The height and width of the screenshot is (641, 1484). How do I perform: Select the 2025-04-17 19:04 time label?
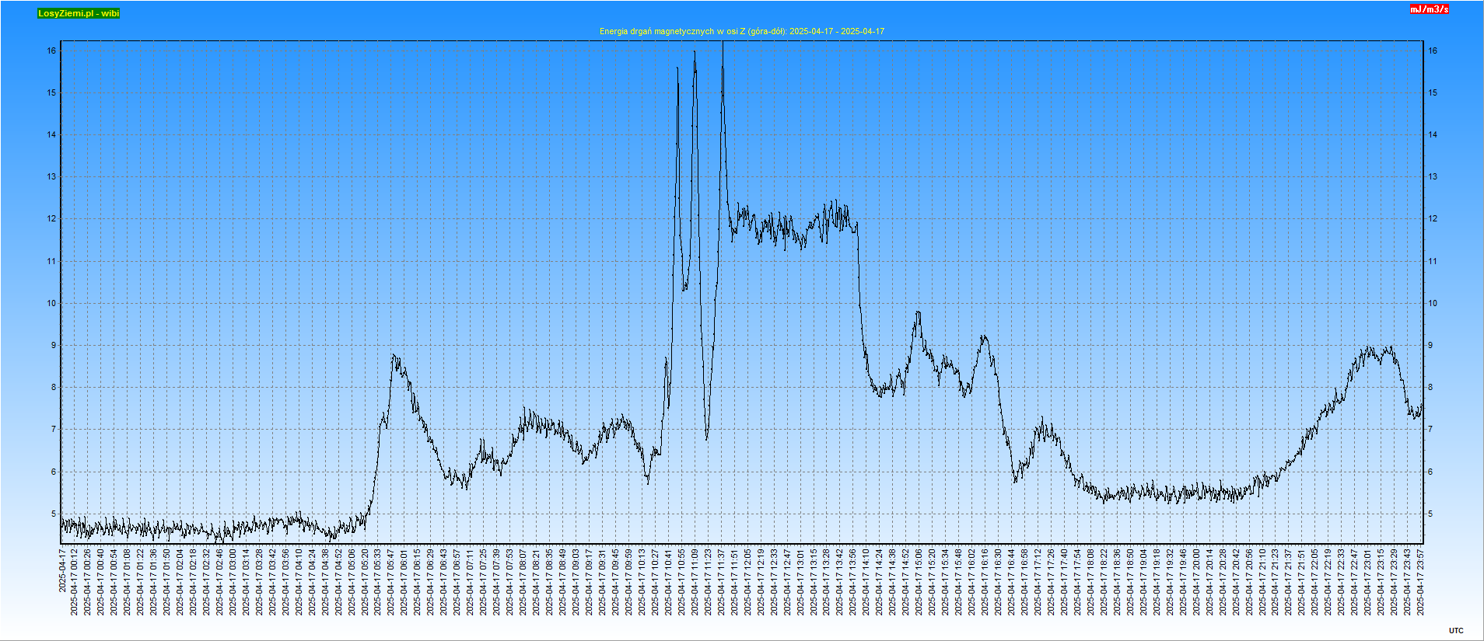[1143, 582]
